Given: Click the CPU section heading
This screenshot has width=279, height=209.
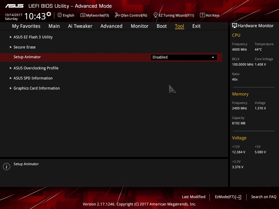Looking at the screenshot, I should (236, 35).
